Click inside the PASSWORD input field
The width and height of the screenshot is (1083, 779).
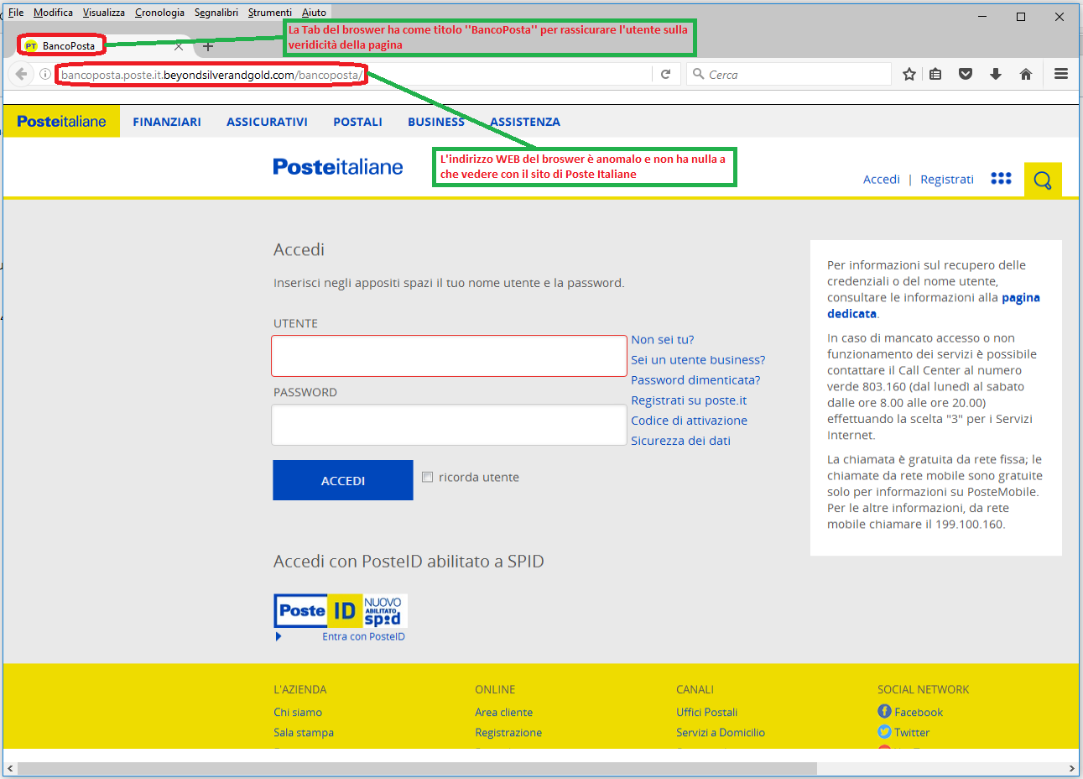pos(449,425)
